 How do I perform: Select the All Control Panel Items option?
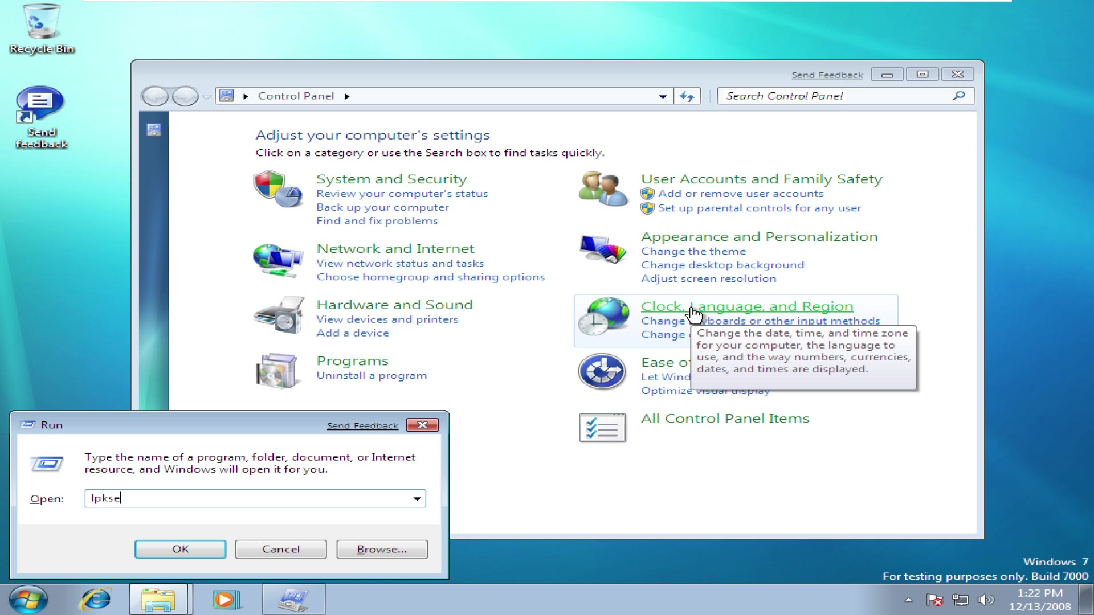click(724, 419)
